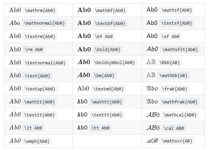Click the \bf Ab0 code snippet
Screen dimensions: 209x150
pos(104,36)
